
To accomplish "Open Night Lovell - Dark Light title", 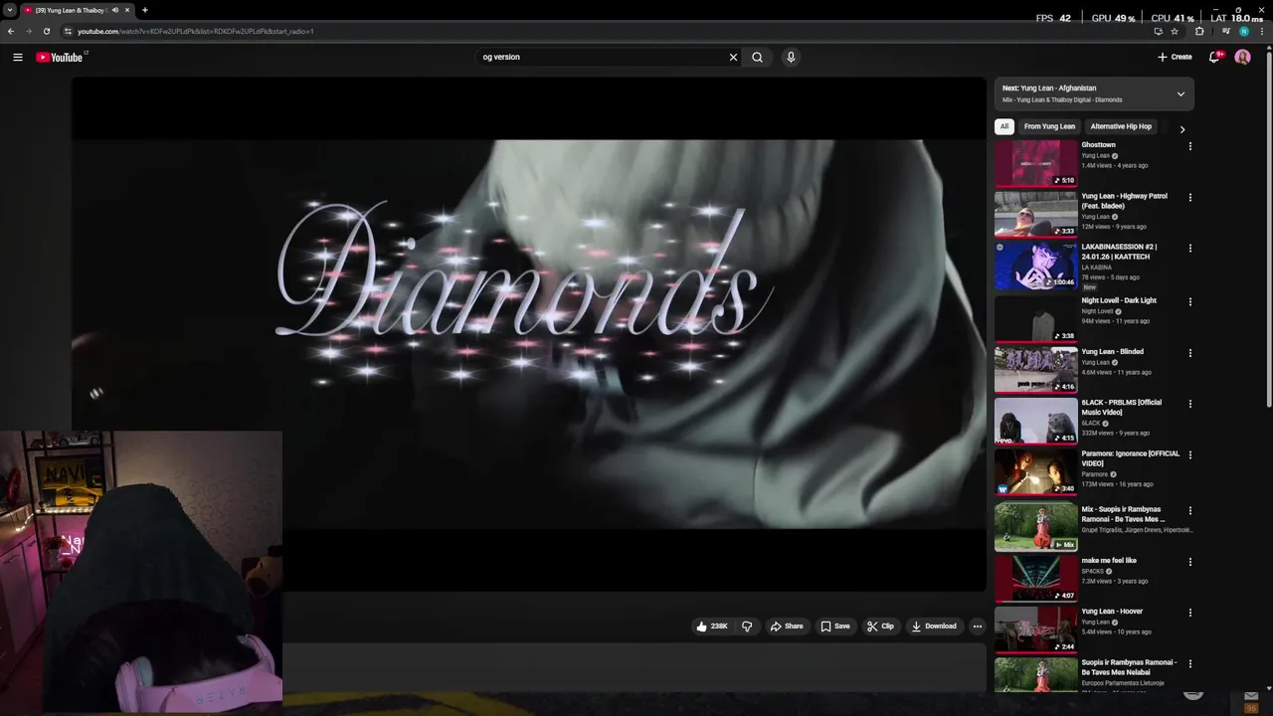I will [1119, 300].
